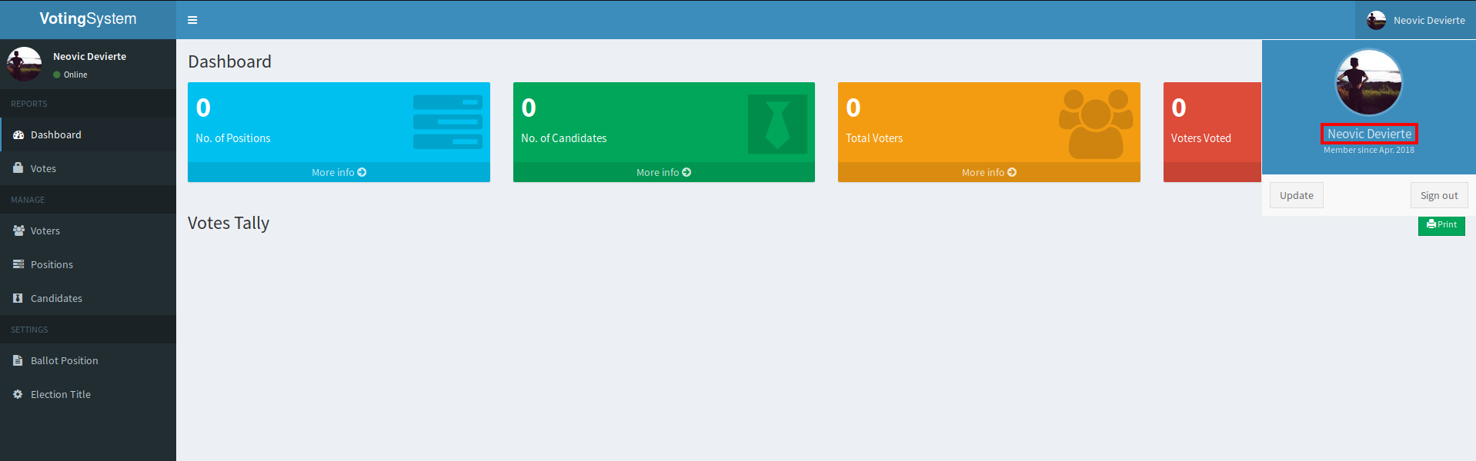Click the Candidates badge icon in sidebar

[18, 298]
